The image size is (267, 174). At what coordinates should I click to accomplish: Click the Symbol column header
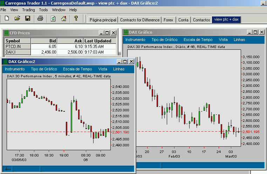pyautogui.click(x=18, y=41)
